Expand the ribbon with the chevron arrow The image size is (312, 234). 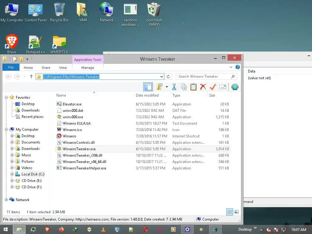(231, 67)
